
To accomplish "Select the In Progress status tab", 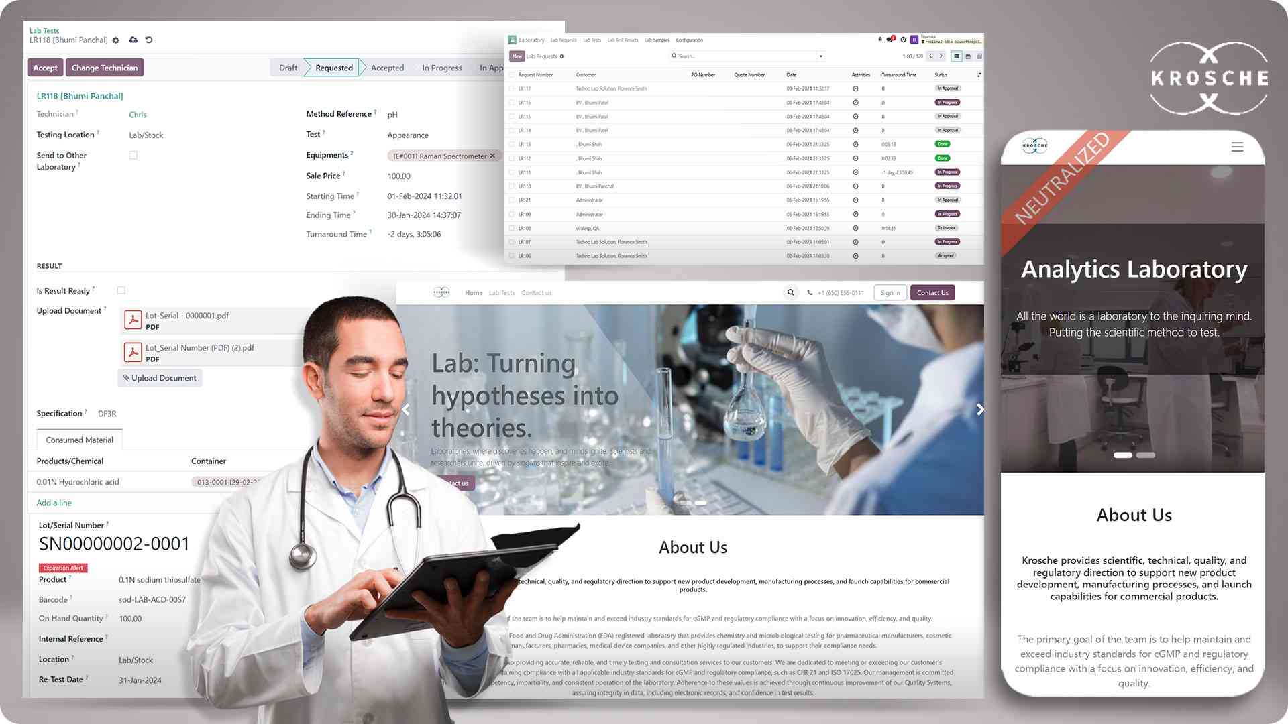I will [442, 67].
